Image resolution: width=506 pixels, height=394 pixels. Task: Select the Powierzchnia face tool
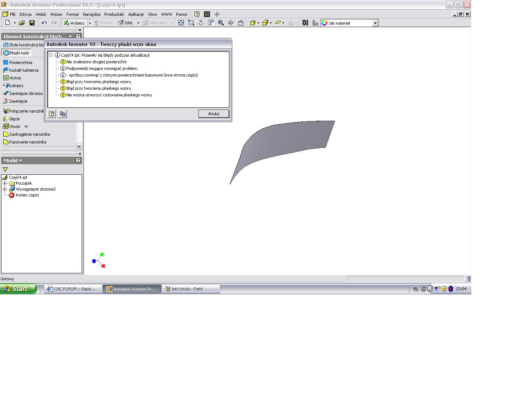(x=18, y=63)
